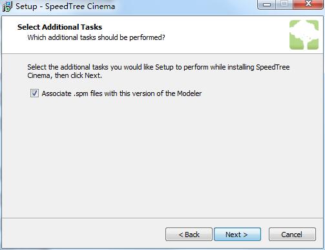Screen dimensions: 325x250
Task: Click the checkmark inside the checkbox
Action: coord(34,93)
